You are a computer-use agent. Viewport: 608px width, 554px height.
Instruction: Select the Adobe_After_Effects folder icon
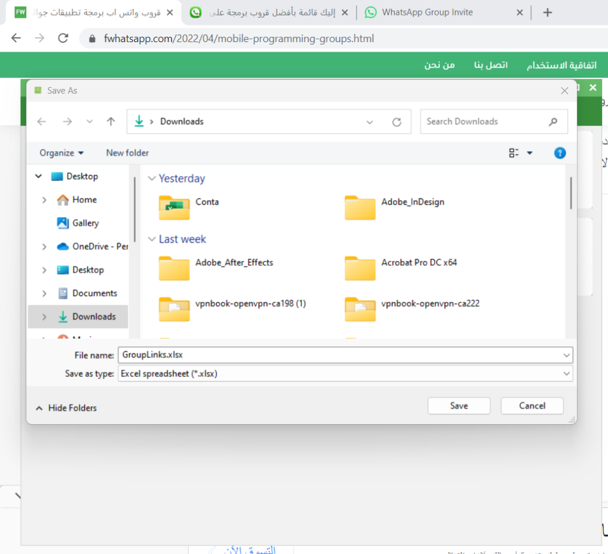click(174, 268)
